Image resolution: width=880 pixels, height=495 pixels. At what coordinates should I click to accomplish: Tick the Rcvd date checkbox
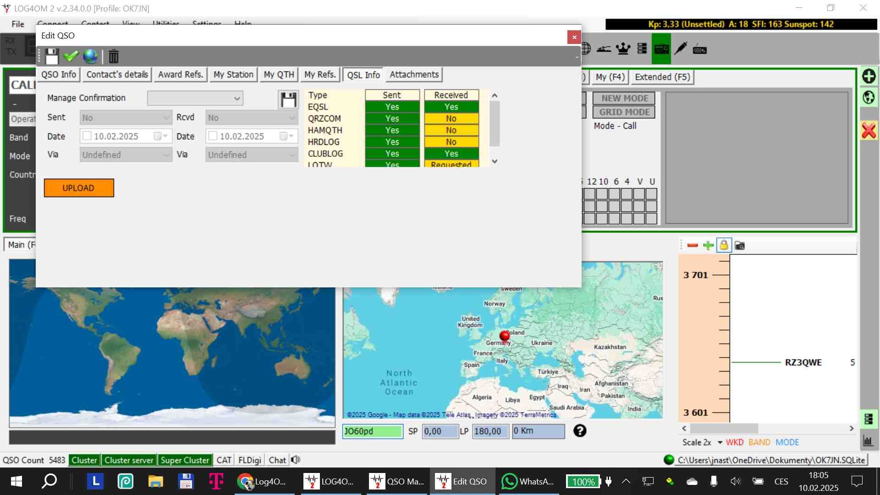[x=213, y=136]
